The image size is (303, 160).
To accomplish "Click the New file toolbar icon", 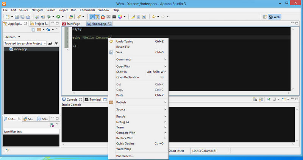I will pyautogui.click(x=7, y=17).
